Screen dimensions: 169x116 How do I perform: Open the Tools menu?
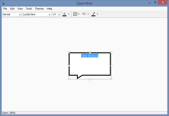29,9
